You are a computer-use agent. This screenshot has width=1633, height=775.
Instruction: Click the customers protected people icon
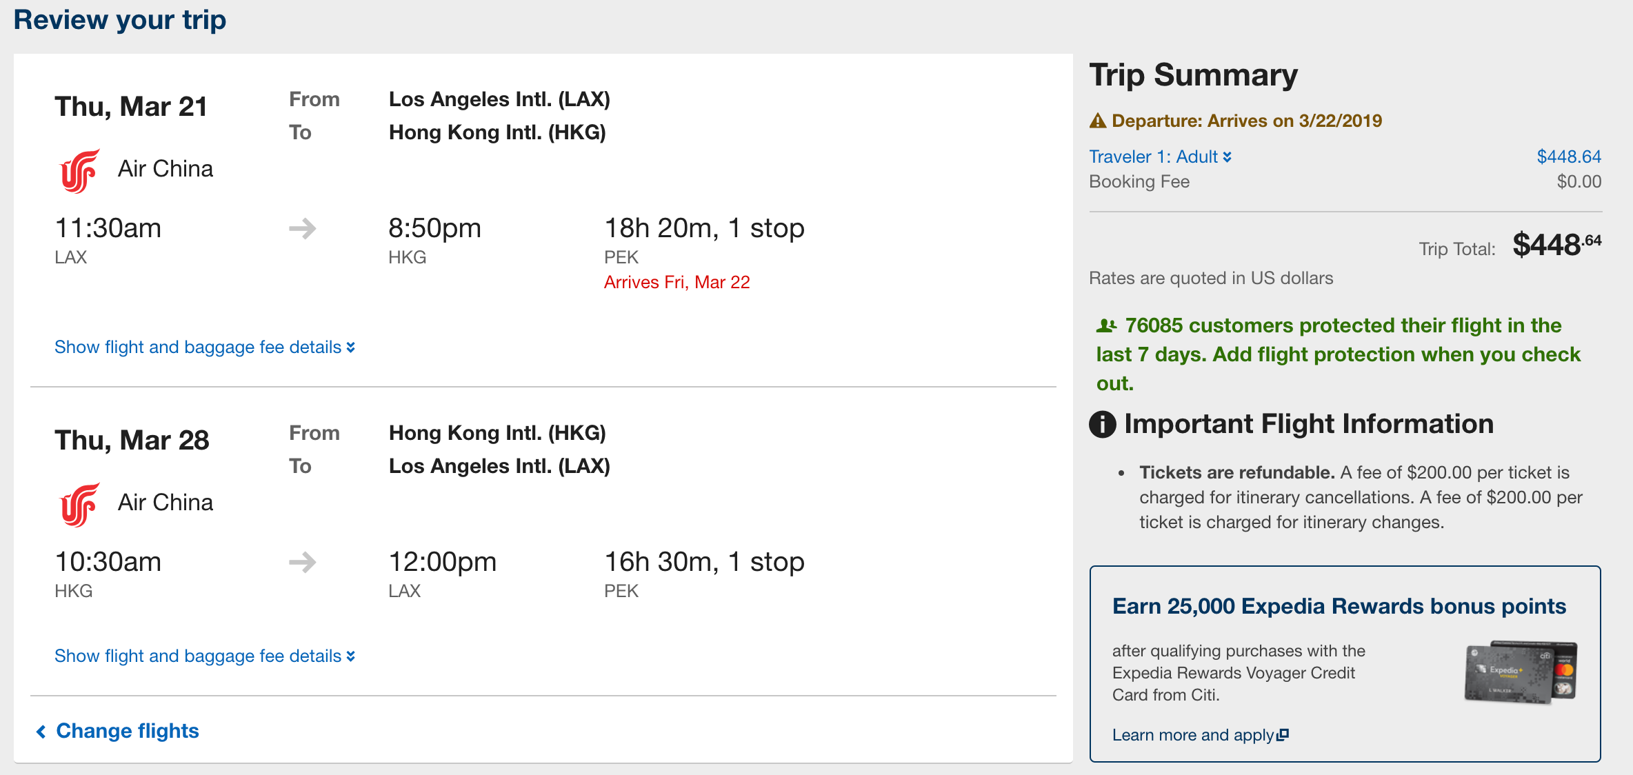point(1106,325)
